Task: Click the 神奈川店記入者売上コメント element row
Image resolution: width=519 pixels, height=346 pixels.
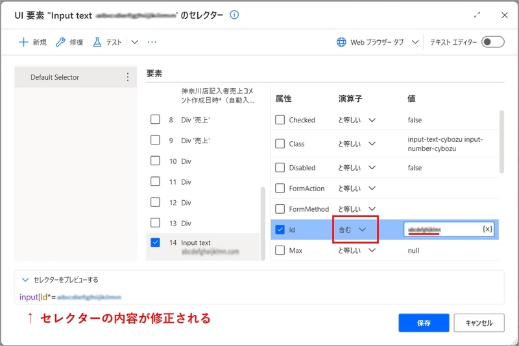Action: click(217, 95)
